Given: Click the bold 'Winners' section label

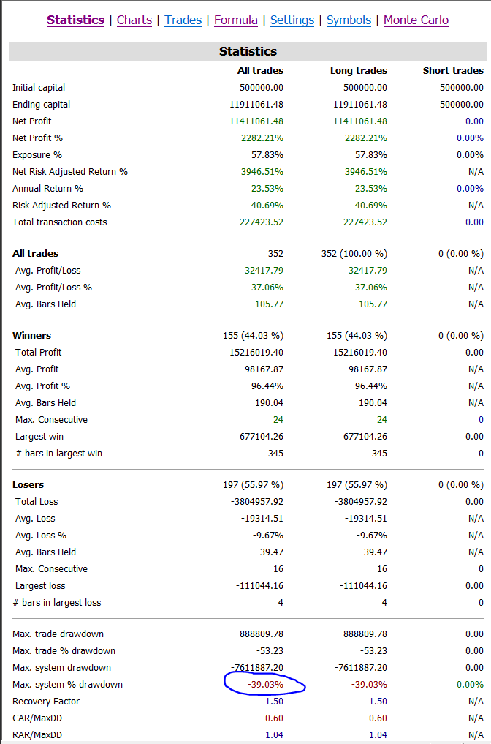Looking at the screenshot, I should tap(31, 336).
